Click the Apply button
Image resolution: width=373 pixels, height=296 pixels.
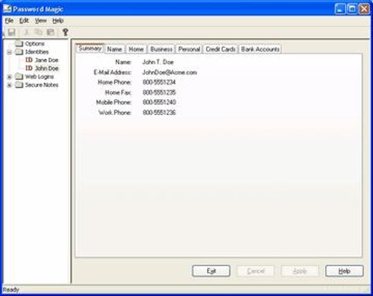(300, 271)
